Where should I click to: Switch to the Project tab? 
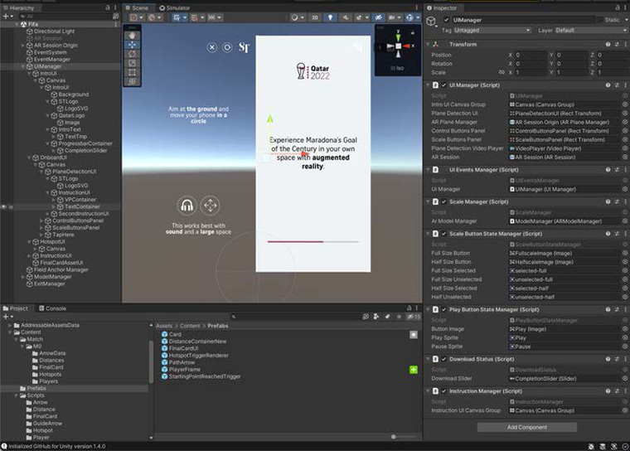tap(16, 308)
